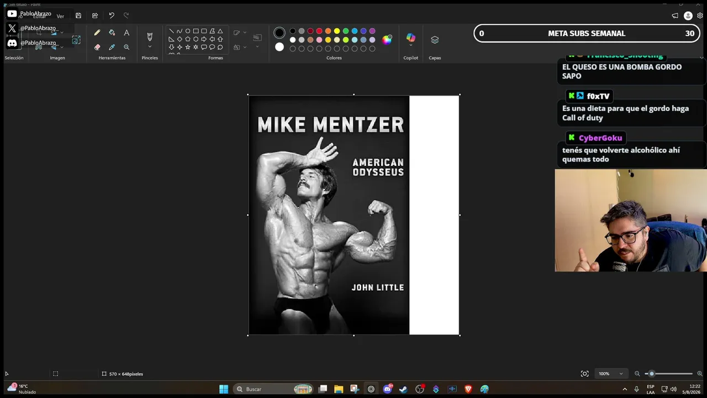
Task: Open the zoom percentage dropdown
Action: pos(612,374)
